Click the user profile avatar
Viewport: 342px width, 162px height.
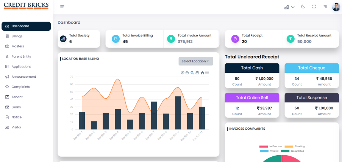pyautogui.click(x=336, y=7)
